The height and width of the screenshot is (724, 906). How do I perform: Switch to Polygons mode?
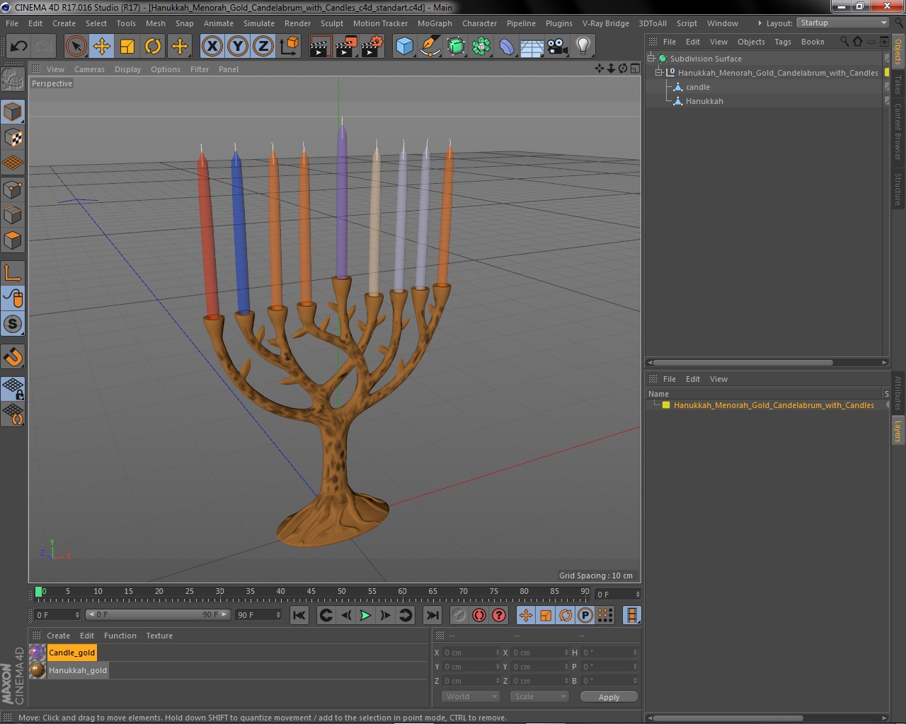pos(13,240)
